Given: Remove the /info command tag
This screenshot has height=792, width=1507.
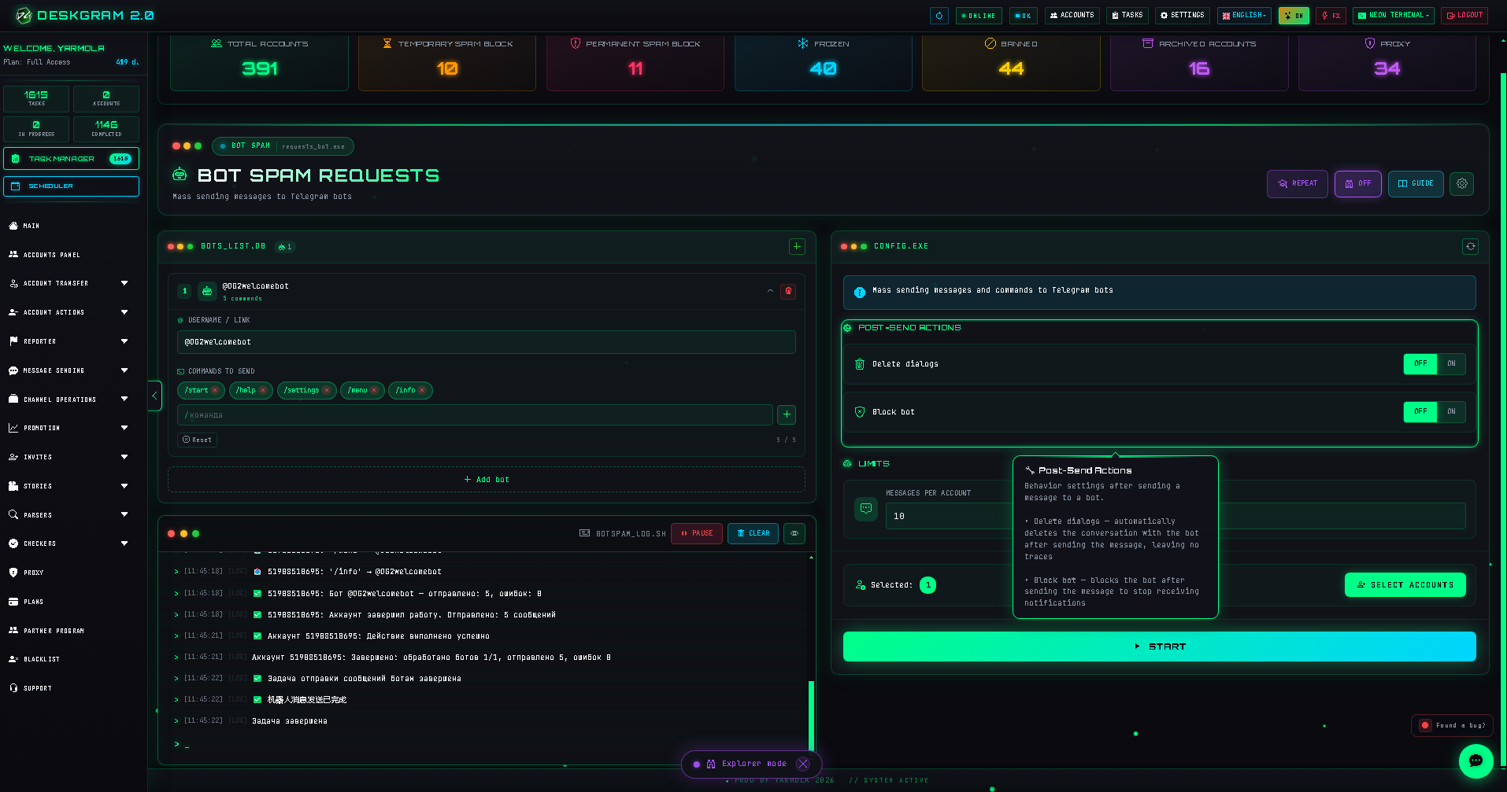Looking at the screenshot, I should pyautogui.click(x=422, y=390).
